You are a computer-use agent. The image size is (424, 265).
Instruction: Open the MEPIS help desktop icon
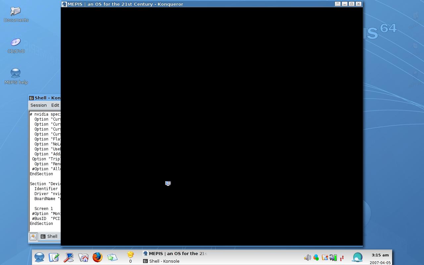coord(16,76)
